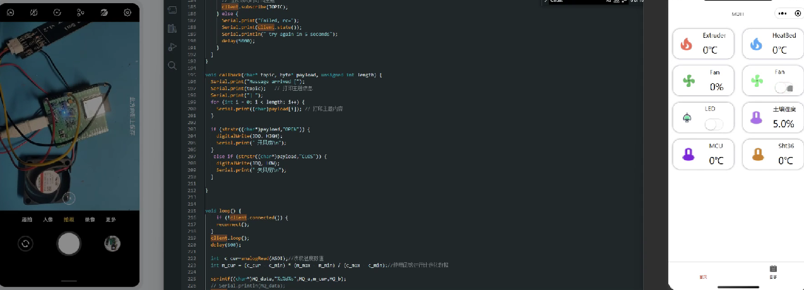Open the Debug icon in Arduino sidebar
Screen dimensions: 804x290
[x=172, y=47]
